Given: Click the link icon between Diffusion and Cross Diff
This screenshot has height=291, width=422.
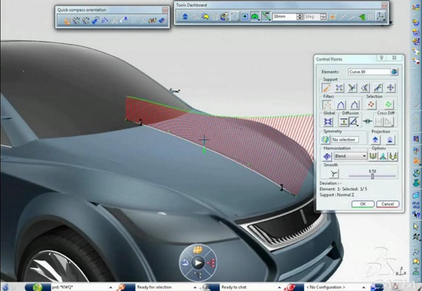Looking at the screenshot, I should point(367,121).
